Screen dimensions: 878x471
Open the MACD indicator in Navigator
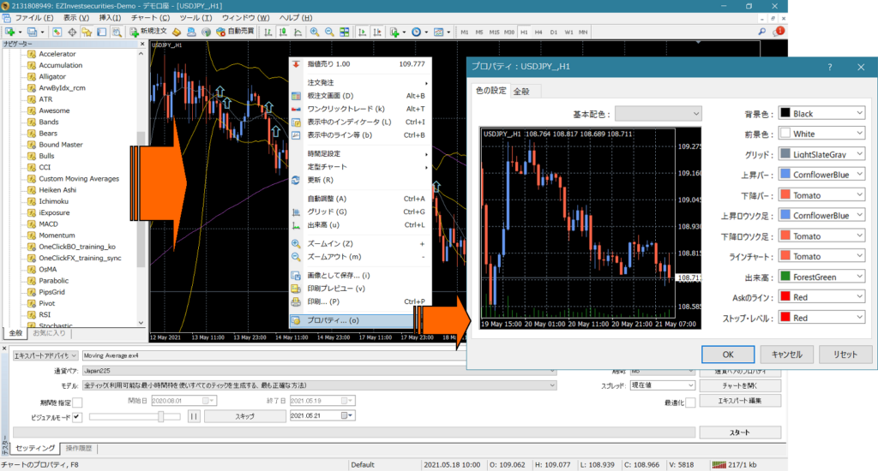[48, 224]
